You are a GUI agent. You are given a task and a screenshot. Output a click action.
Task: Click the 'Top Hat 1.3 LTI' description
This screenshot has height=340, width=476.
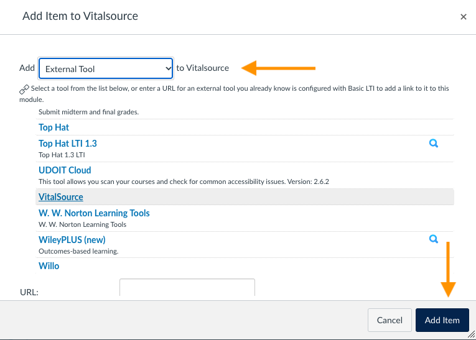pos(62,155)
